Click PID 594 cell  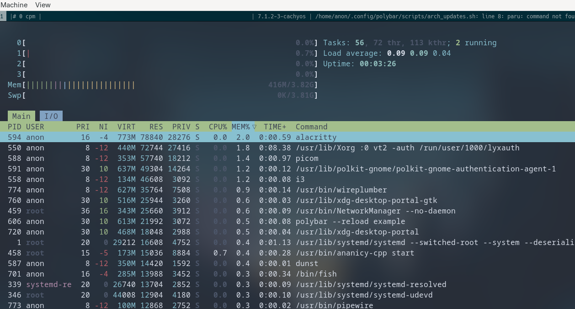coord(15,137)
